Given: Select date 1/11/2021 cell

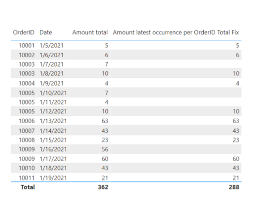Looking at the screenshot, I should pos(53,102).
